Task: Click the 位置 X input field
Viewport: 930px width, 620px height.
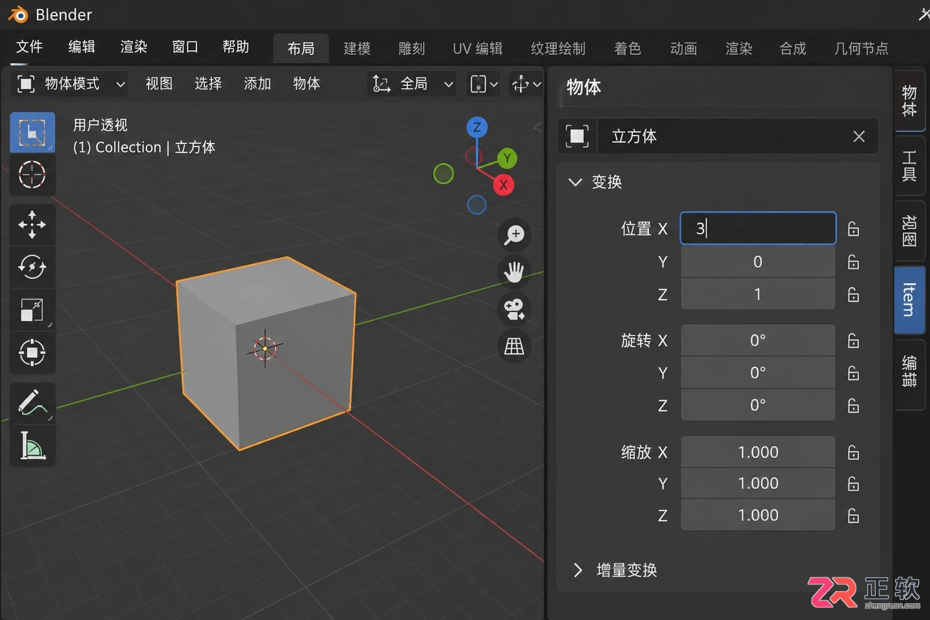Action: pos(758,228)
